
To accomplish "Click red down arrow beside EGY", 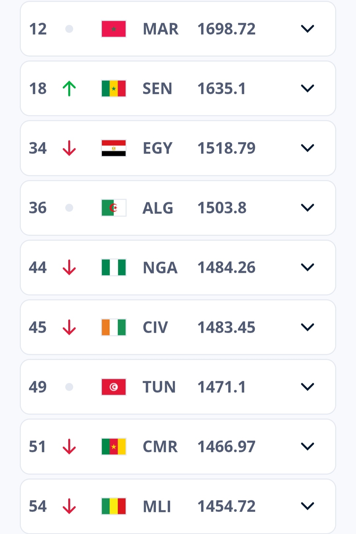I will (x=69, y=148).
